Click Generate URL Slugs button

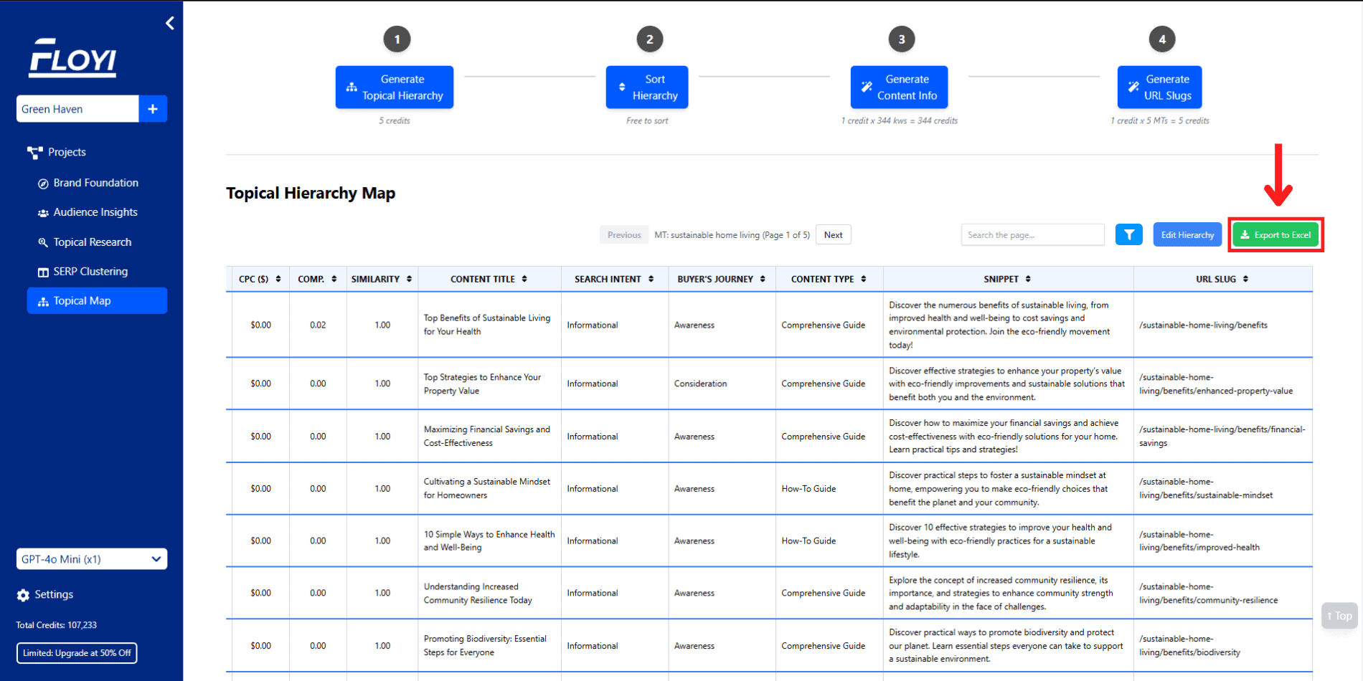(1159, 87)
